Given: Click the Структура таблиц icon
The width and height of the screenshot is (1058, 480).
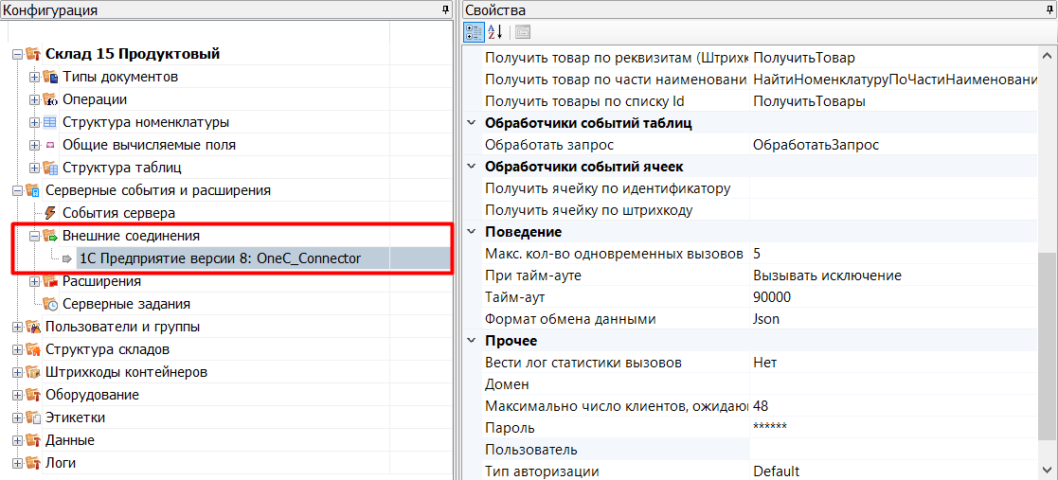Looking at the screenshot, I should pyautogui.click(x=50, y=168).
